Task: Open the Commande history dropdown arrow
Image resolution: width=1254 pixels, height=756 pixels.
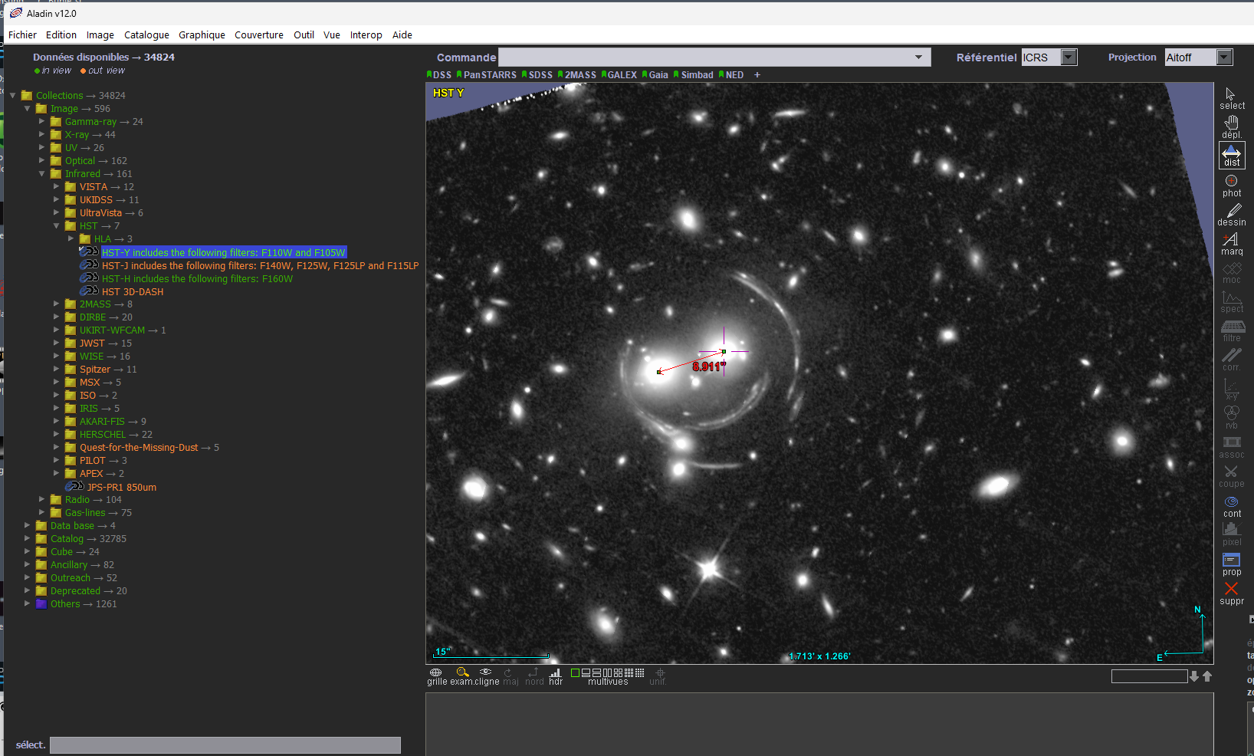Action: (918, 57)
